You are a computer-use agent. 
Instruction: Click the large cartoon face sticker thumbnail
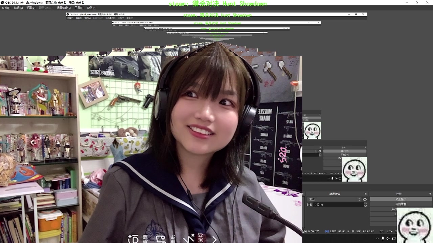click(x=415, y=225)
